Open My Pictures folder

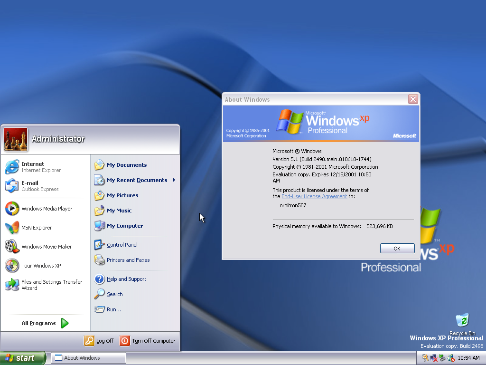135,195
